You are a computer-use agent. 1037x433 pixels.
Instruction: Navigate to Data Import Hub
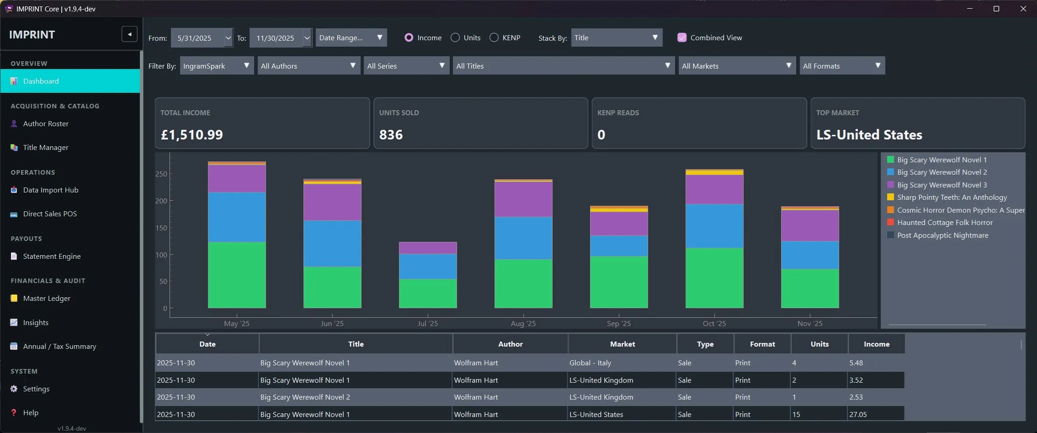pos(70,190)
